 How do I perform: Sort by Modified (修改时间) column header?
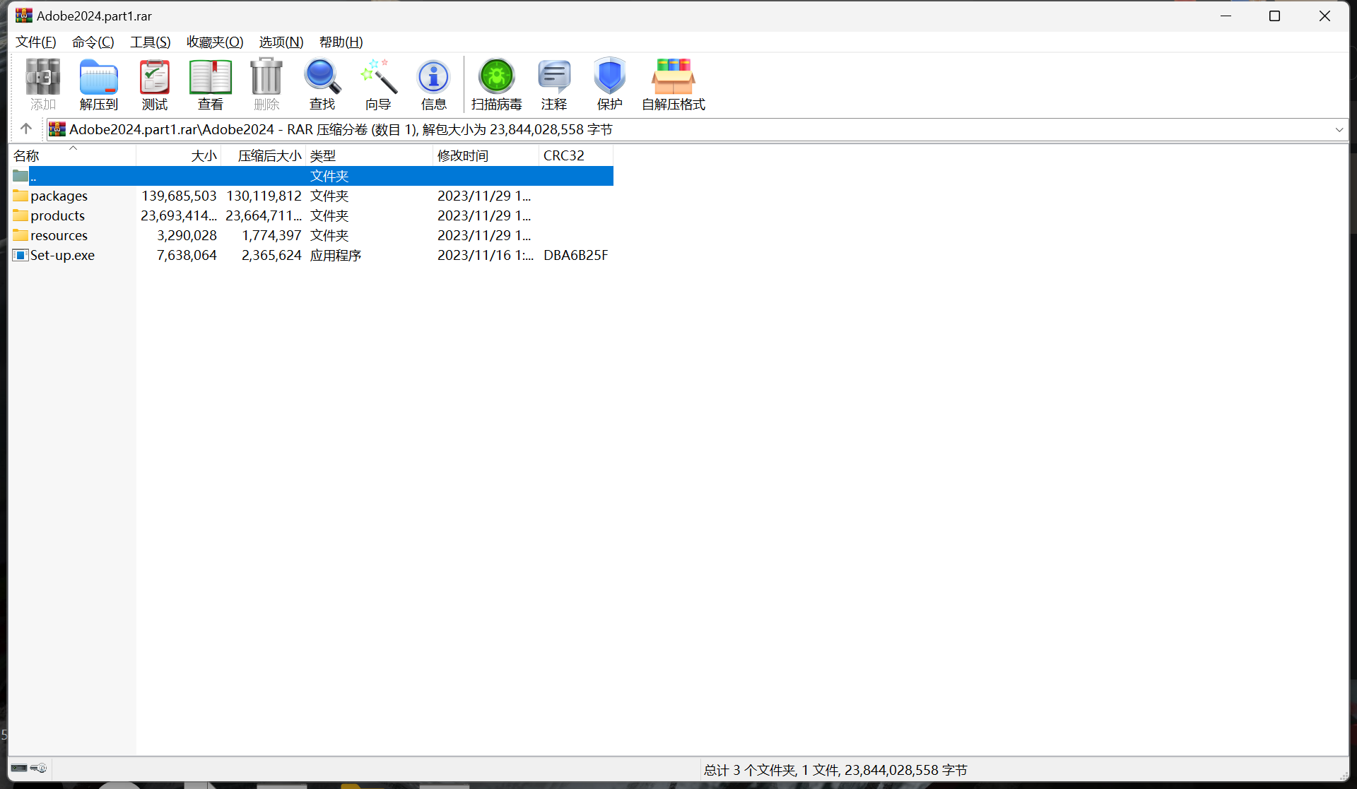486,155
